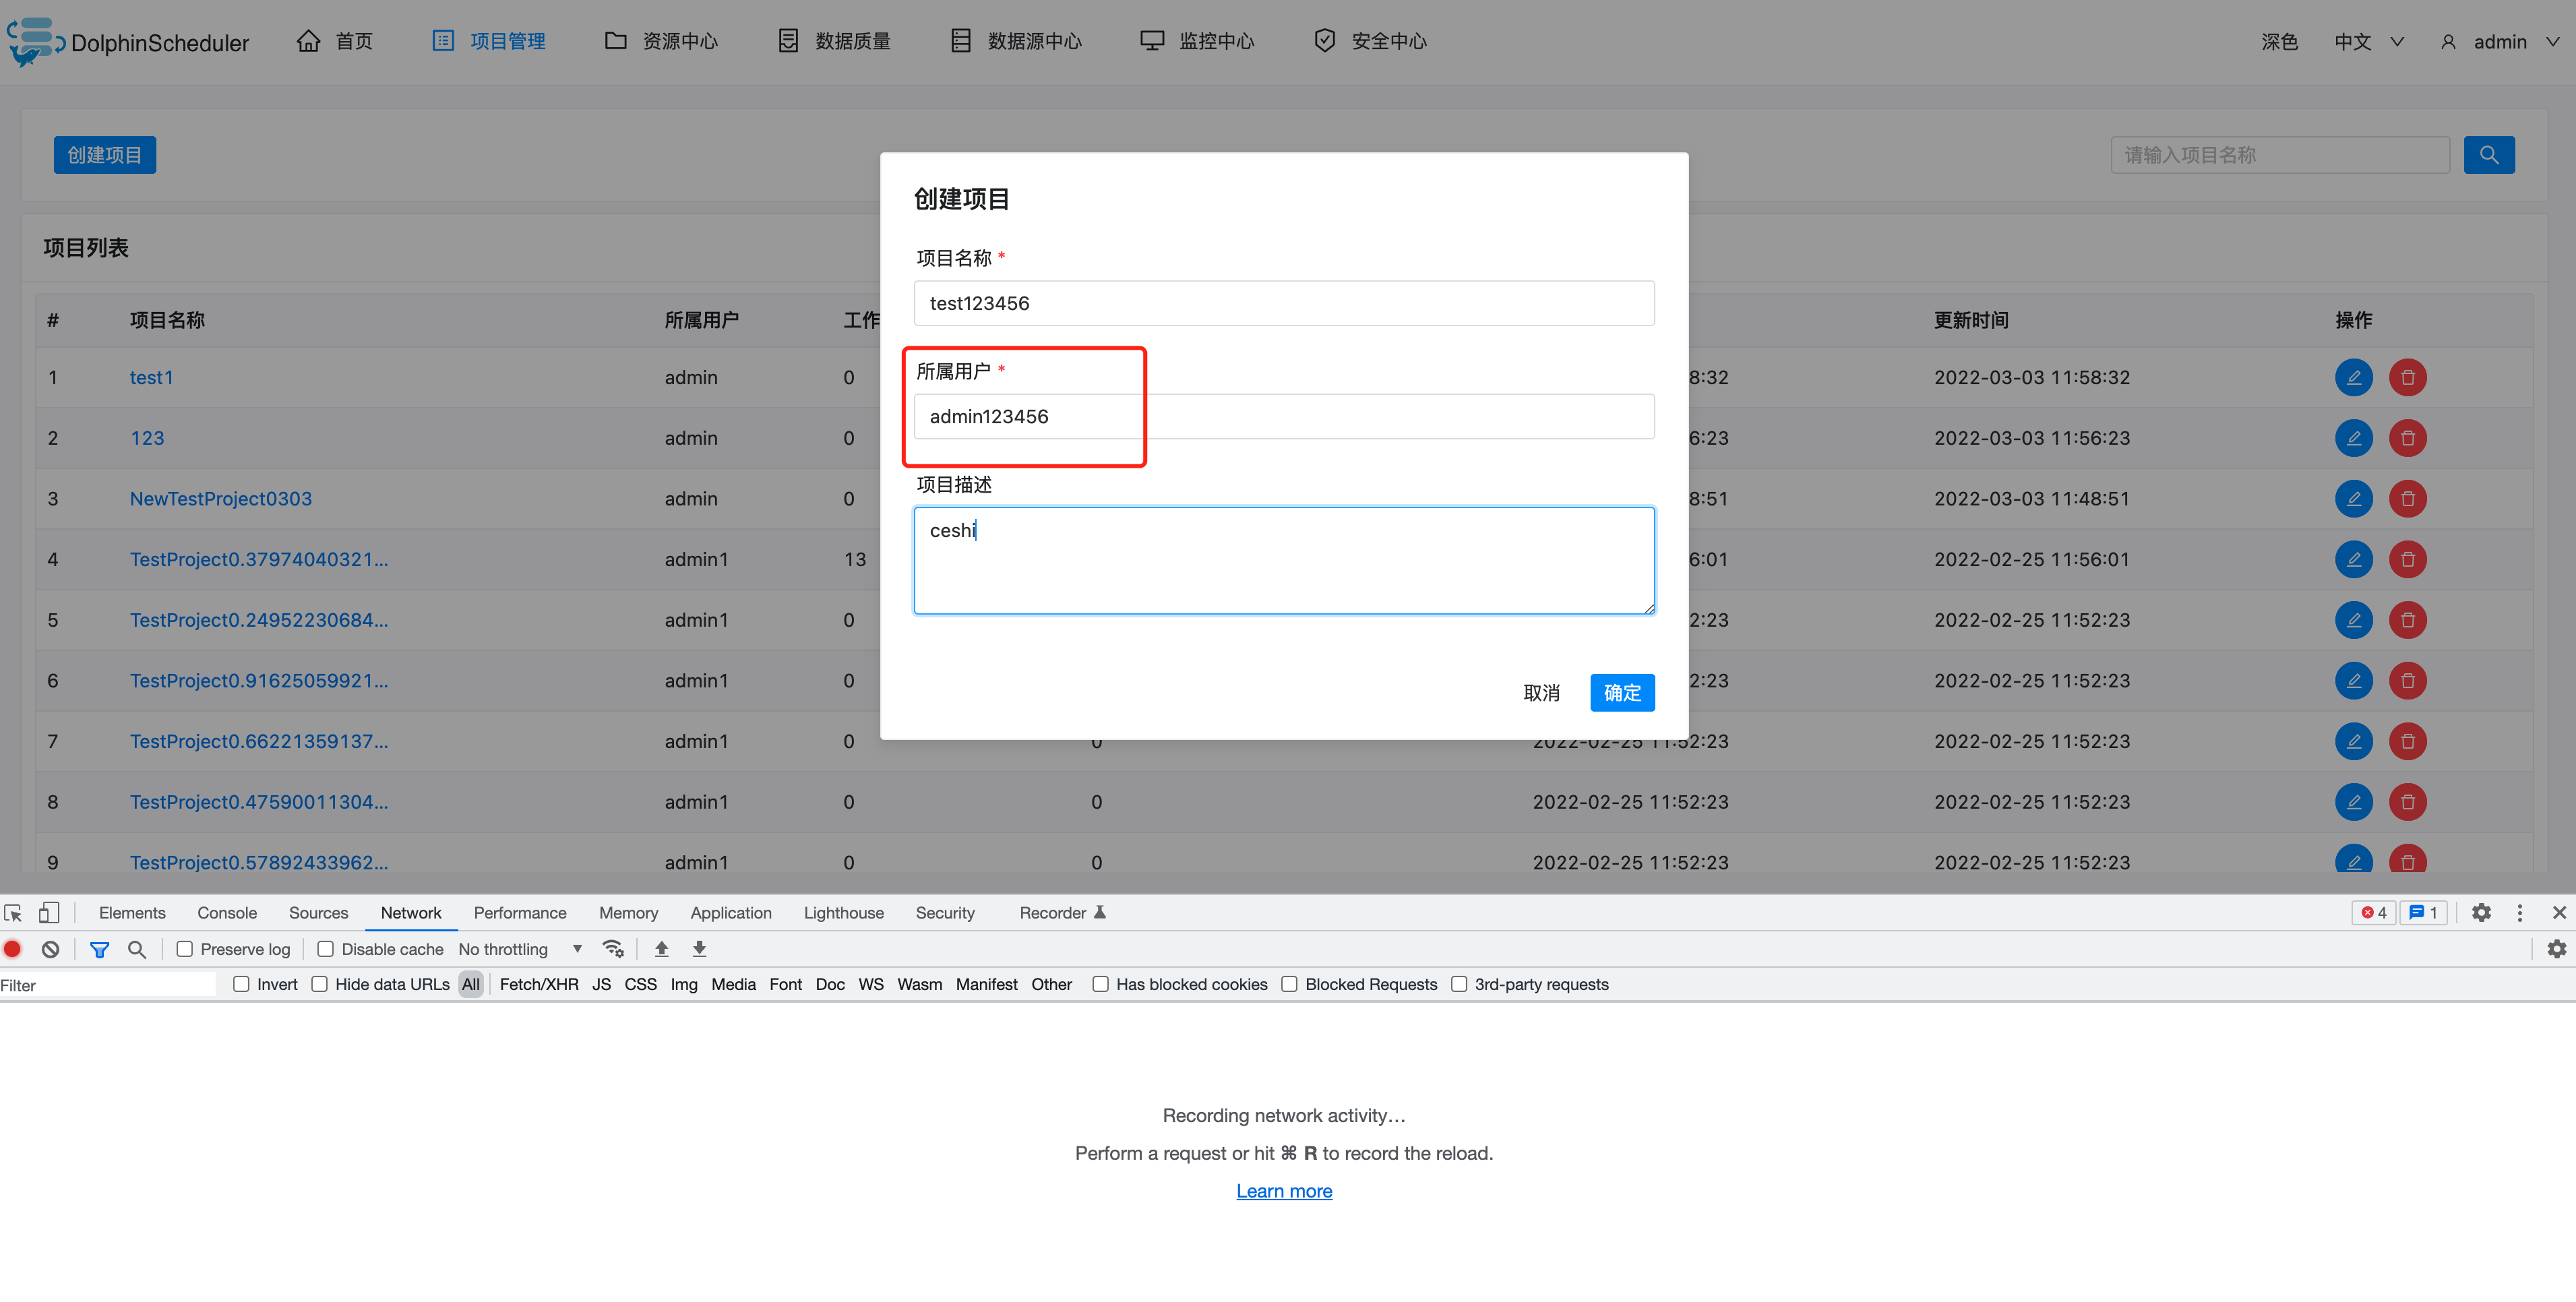The width and height of the screenshot is (2576, 1302).
Task: Open the Learn more link
Action: (1284, 1190)
